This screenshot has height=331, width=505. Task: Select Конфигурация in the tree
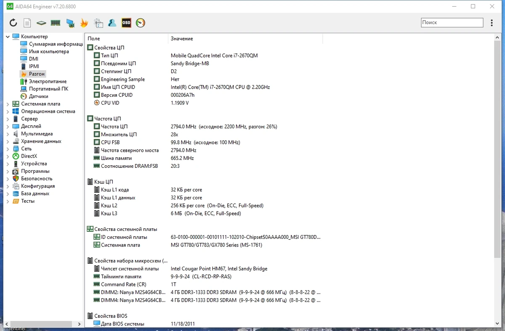click(x=34, y=186)
